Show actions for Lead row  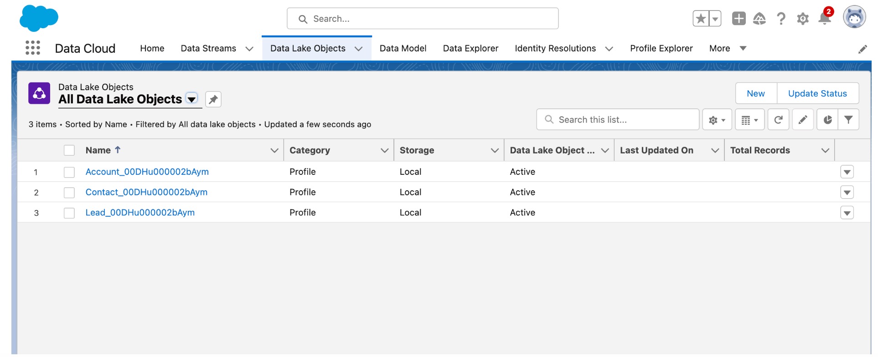point(847,213)
